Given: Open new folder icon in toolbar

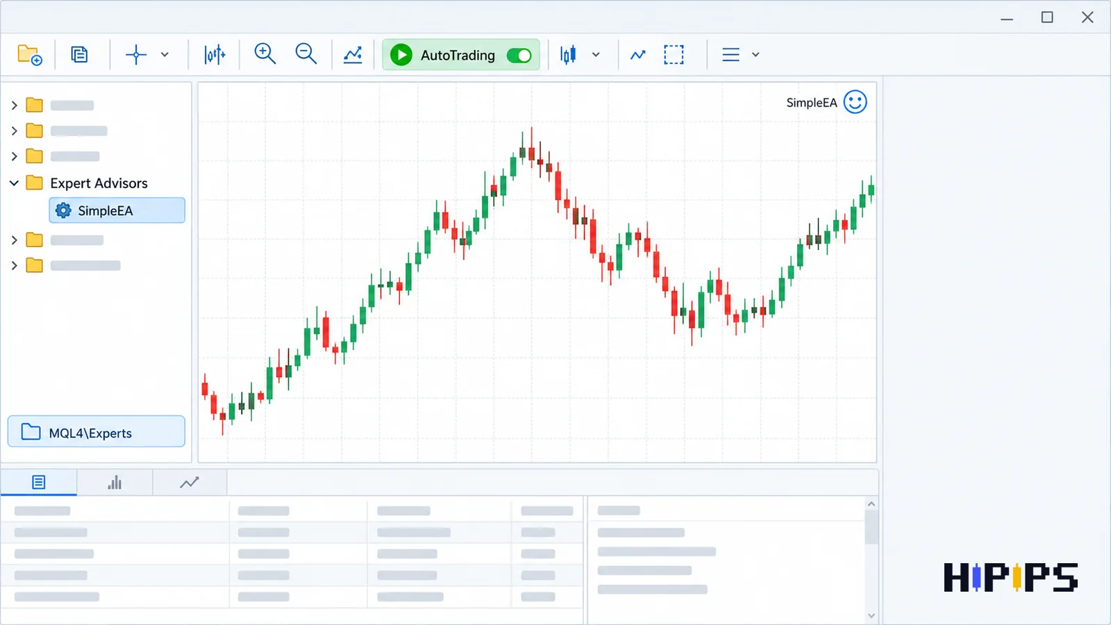Looking at the screenshot, I should coord(30,55).
